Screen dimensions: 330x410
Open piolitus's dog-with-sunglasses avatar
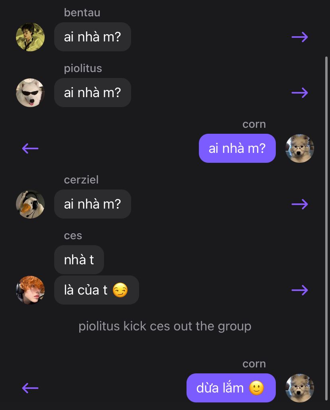pos(30,93)
